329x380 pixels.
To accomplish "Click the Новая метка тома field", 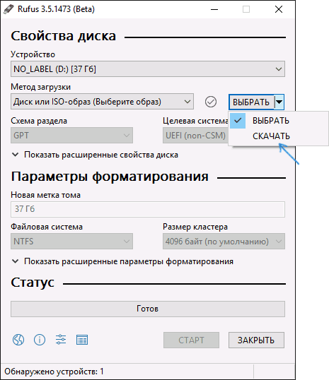I will (148, 209).
